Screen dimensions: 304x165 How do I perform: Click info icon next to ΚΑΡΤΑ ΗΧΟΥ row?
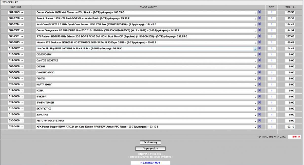[x=259, y=84]
